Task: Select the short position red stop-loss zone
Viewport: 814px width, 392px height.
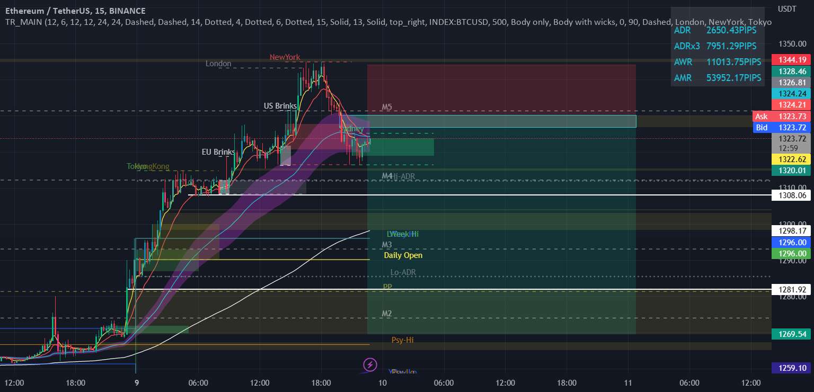Action: [x=501, y=90]
